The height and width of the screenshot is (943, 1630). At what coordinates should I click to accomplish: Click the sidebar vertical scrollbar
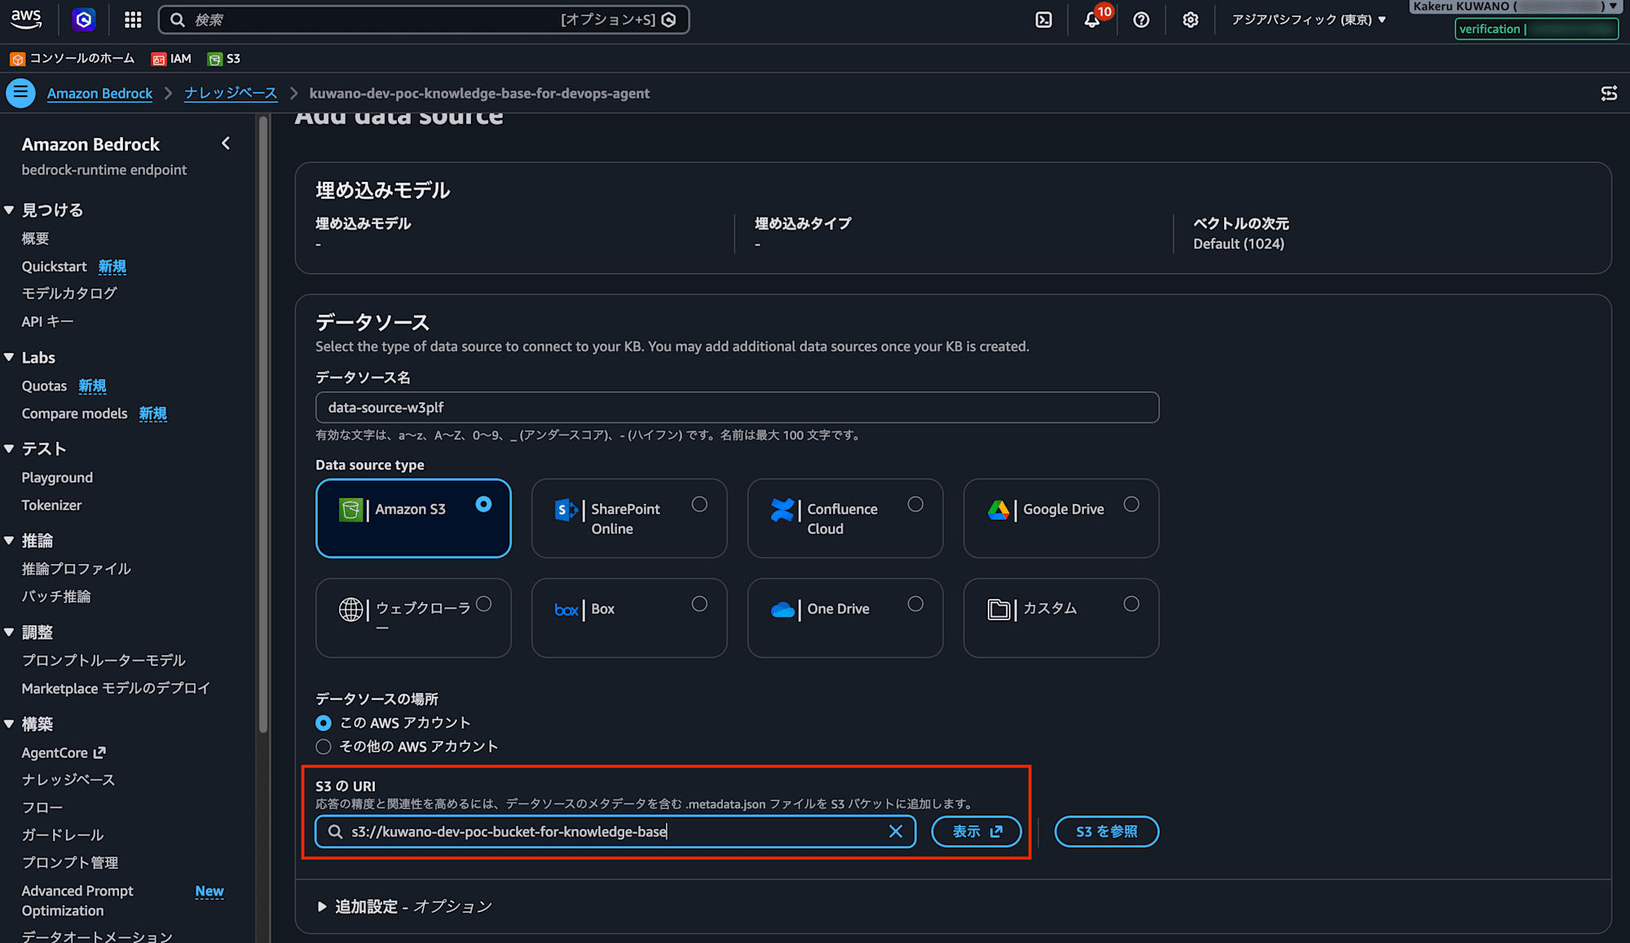point(262,424)
